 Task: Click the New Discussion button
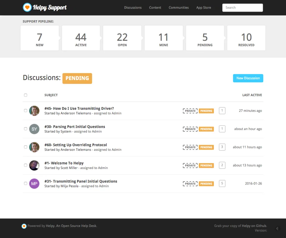[x=248, y=78]
